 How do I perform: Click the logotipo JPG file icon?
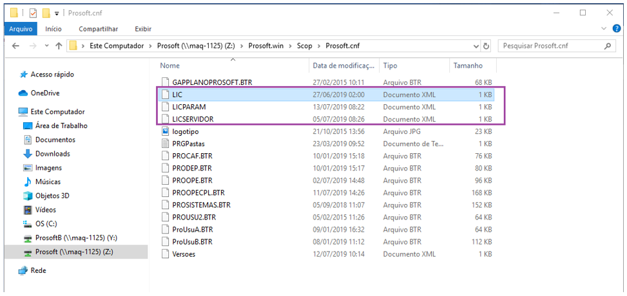pos(166,131)
